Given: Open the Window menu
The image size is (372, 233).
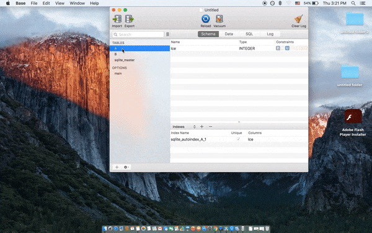Looking at the screenshot, I should click(x=77, y=3).
